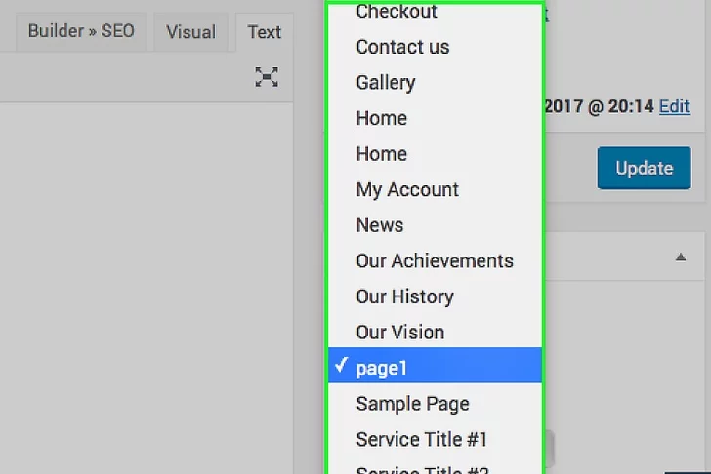Pick Gallery in the page list
This screenshot has height=474, width=711.
pyautogui.click(x=386, y=83)
